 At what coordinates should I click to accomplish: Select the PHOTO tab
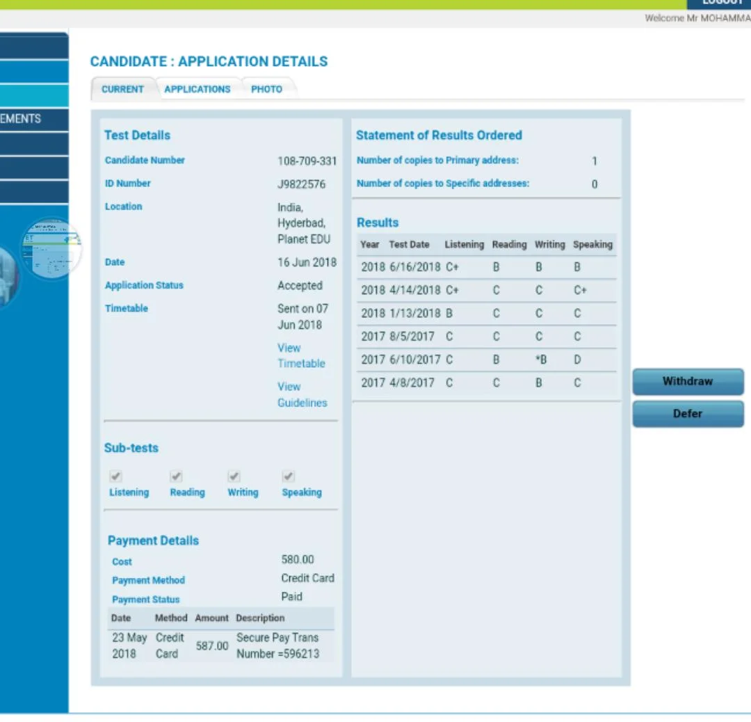click(266, 89)
